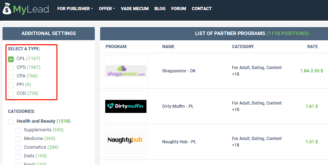Viewport: 328px width, 165px height.
Task: Open the For Publisher dropdown menu
Action: click(75, 9)
